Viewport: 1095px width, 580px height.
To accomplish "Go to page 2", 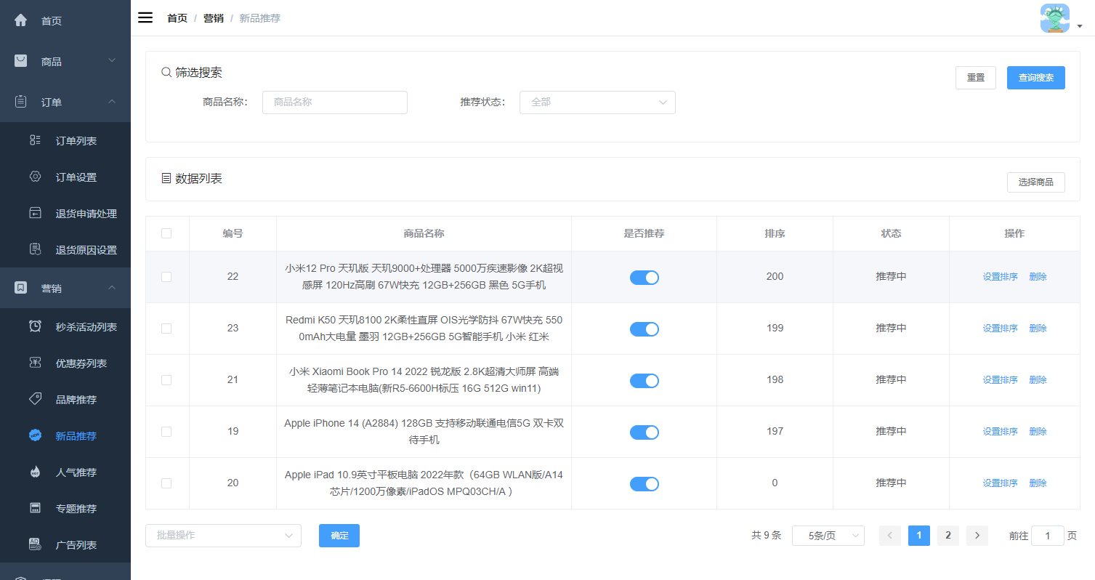I will (x=947, y=536).
